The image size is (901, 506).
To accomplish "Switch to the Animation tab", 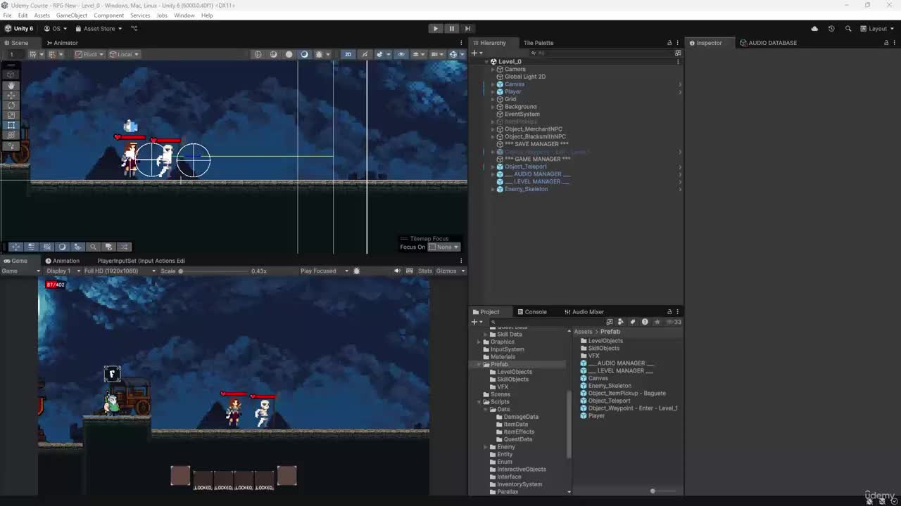I will click(x=62, y=261).
